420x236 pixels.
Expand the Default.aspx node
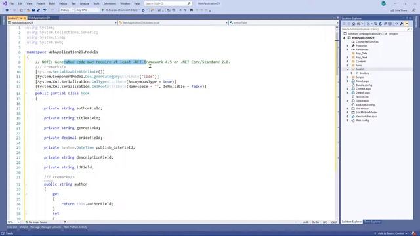tap(348, 93)
